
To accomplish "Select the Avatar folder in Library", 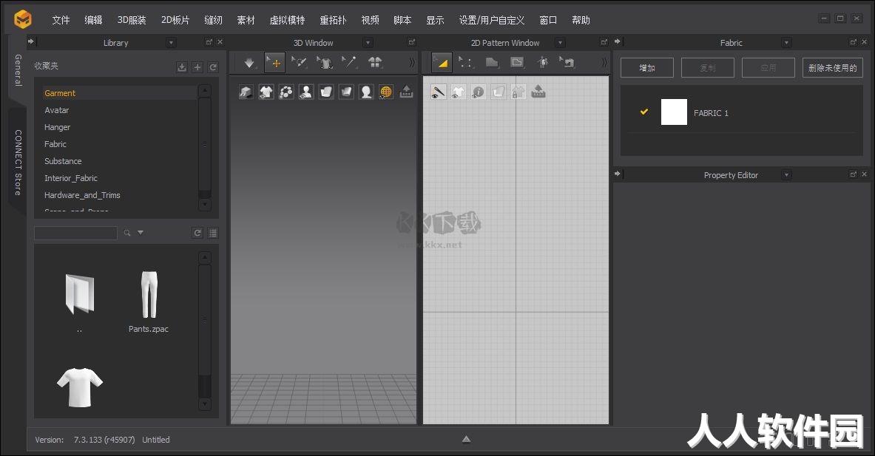I will tap(57, 110).
